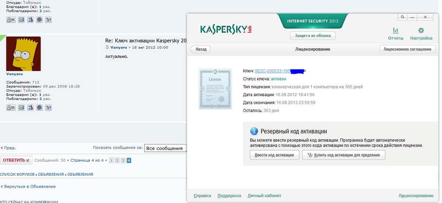
Task: Click the small post document icon beside Vanyaru's name
Action: pyautogui.click(x=107, y=47)
